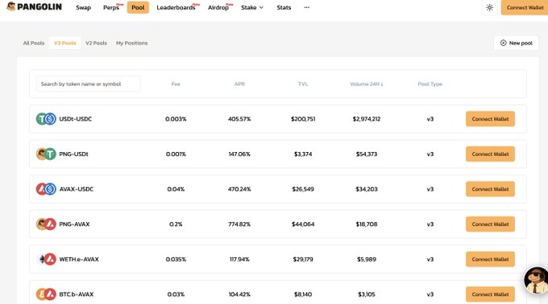Click the BTC.b-AVAX token pair icon
548x304 pixels.
tap(46, 294)
